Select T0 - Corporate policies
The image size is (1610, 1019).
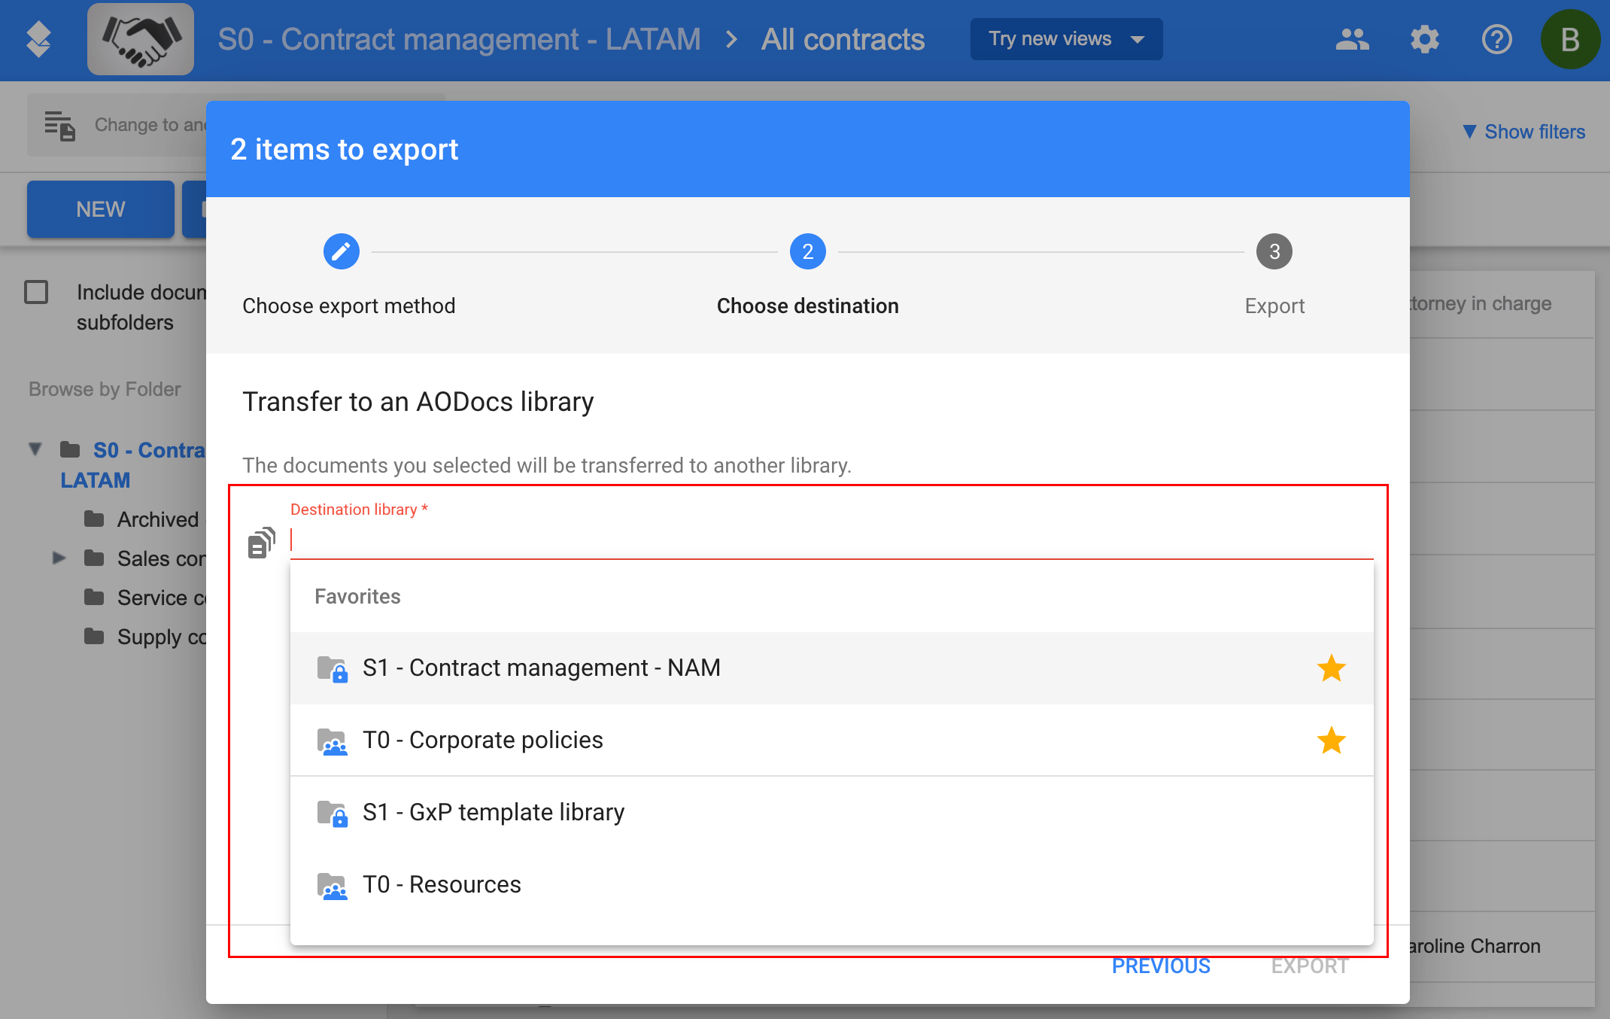pos(832,741)
